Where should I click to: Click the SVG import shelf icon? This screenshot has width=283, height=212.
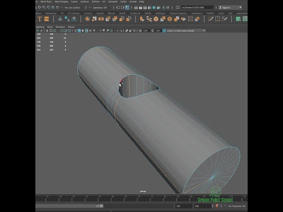(46, 19)
